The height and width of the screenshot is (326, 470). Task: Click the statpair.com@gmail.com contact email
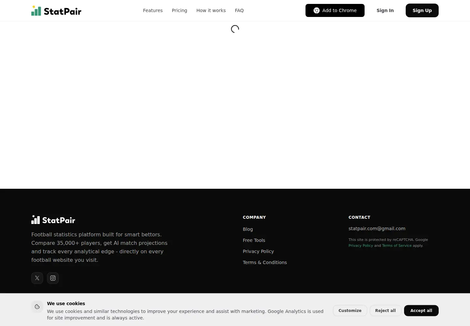[x=377, y=229]
